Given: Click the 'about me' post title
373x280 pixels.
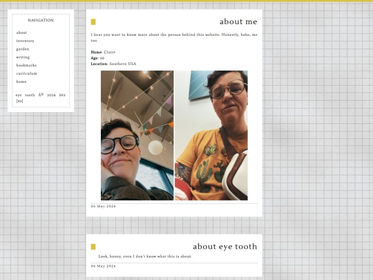Looking at the screenshot, I should pos(238,21).
